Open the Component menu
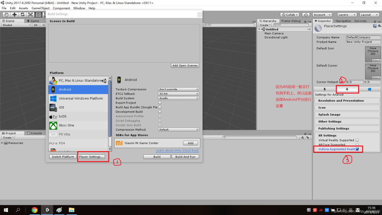Screen dimensions: 382x215 [x=61, y=8]
